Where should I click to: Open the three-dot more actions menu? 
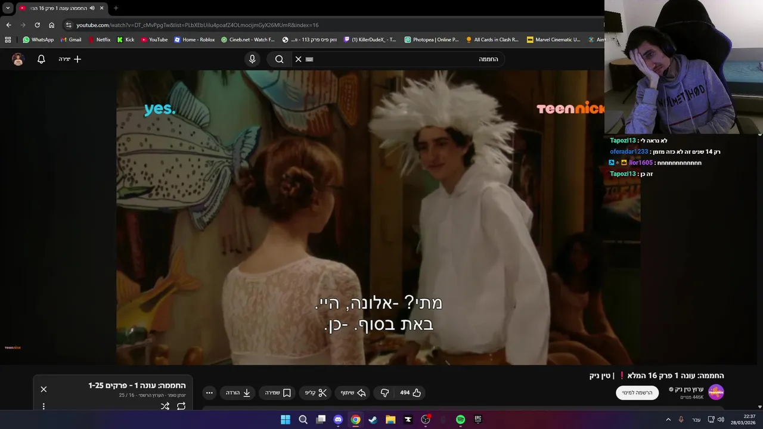pos(209,393)
